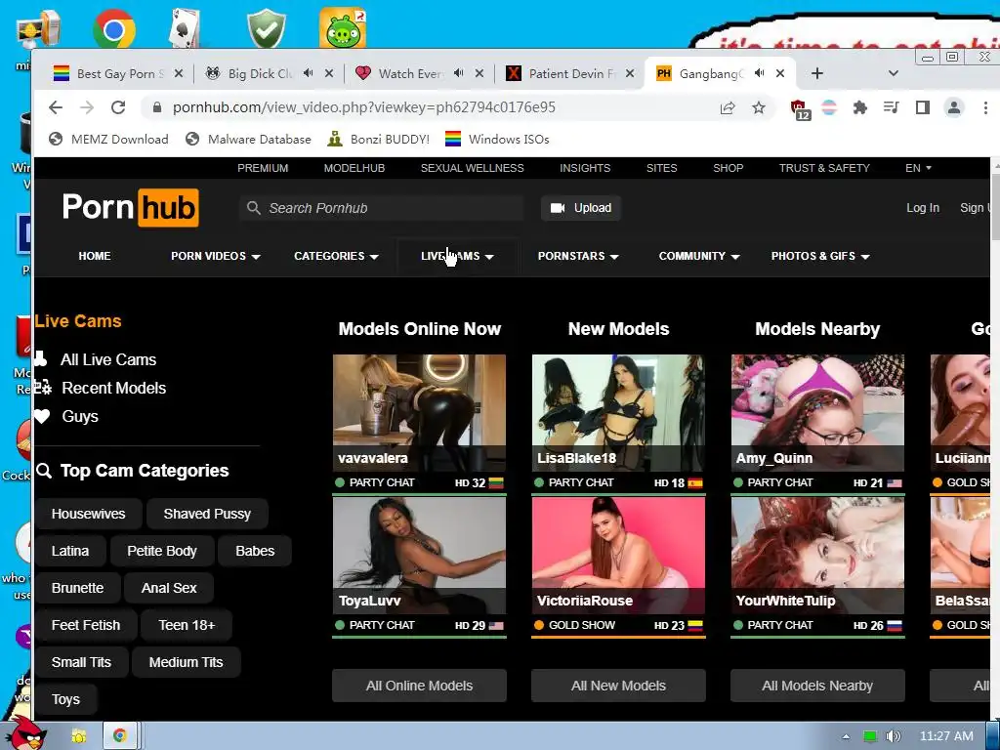Viewport: 1000px width, 750px height.
Task: Click Log In
Action: tap(923, 208)
